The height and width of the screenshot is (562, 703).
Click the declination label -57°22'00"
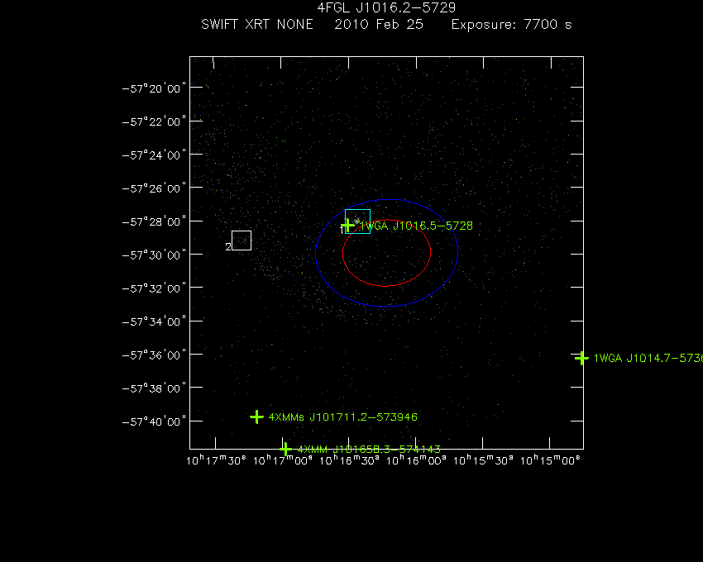tap(154, 121)
